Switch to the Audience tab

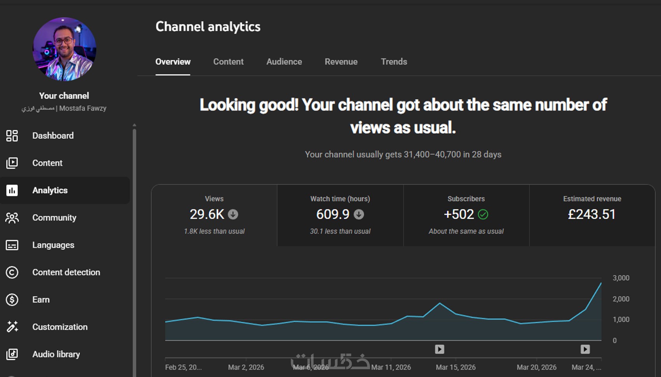pos(284,62)
